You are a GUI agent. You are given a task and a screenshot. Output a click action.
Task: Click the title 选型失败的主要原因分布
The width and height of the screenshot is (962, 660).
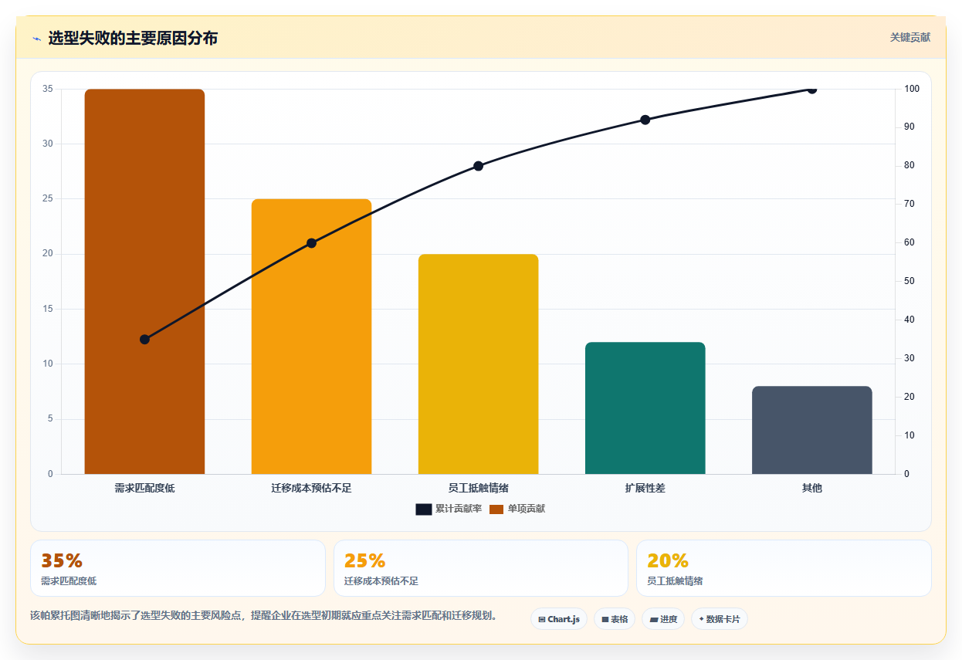[133, 38]
